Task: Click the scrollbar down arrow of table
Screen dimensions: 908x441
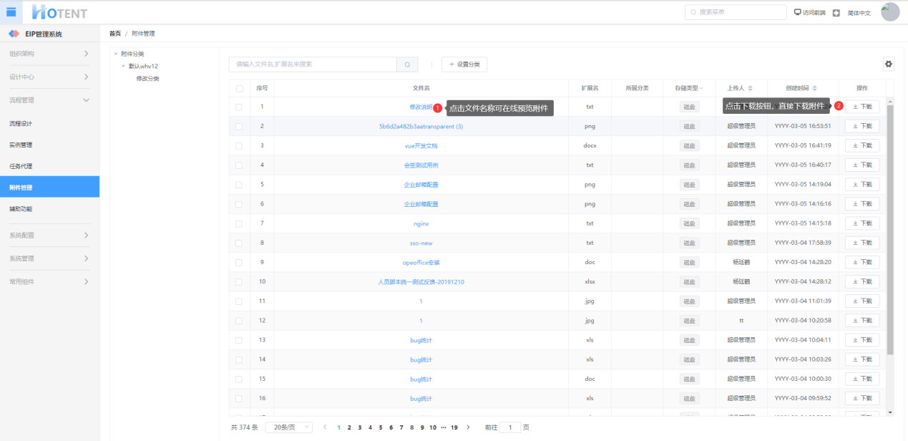Action: click(x=890, y=412)
